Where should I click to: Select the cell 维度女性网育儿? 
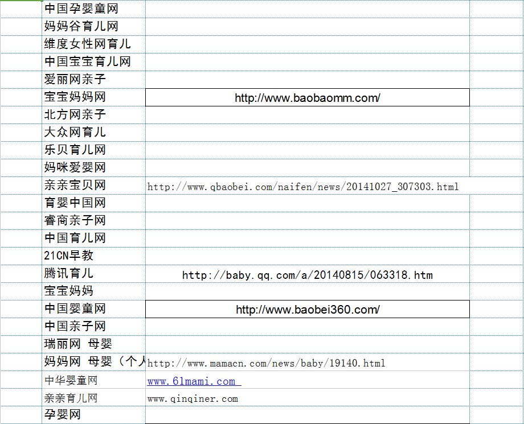click(x=93, y=44)
